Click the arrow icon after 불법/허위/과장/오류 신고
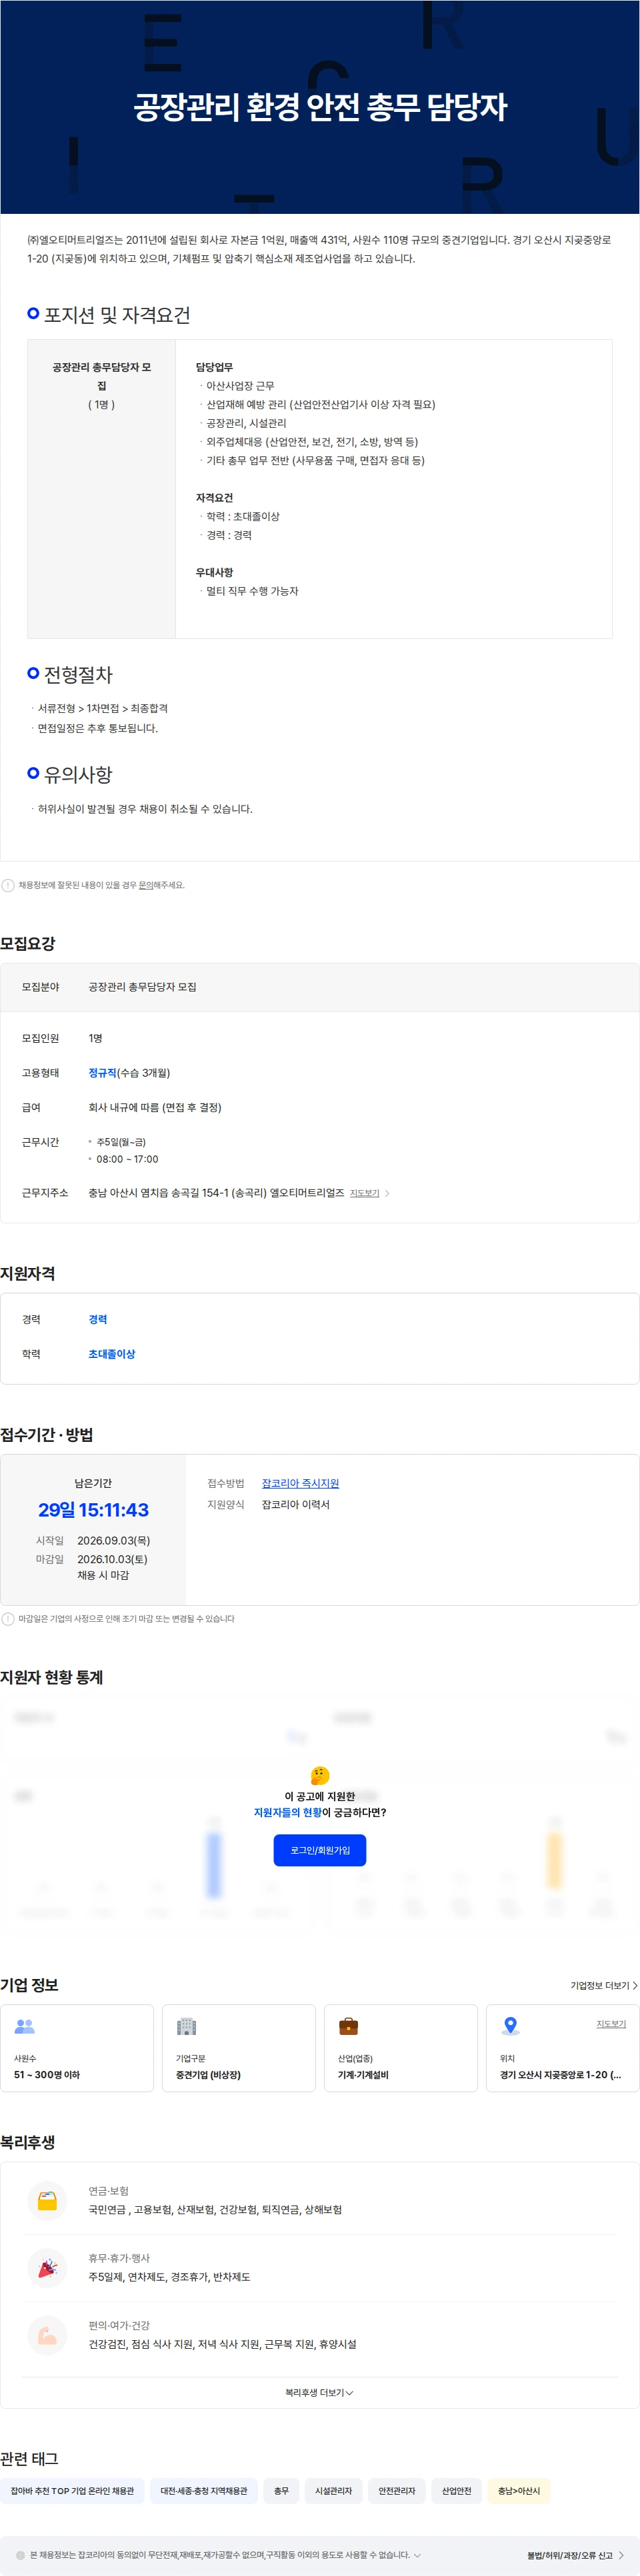 pyautogui.click(x=621, y=2555)
